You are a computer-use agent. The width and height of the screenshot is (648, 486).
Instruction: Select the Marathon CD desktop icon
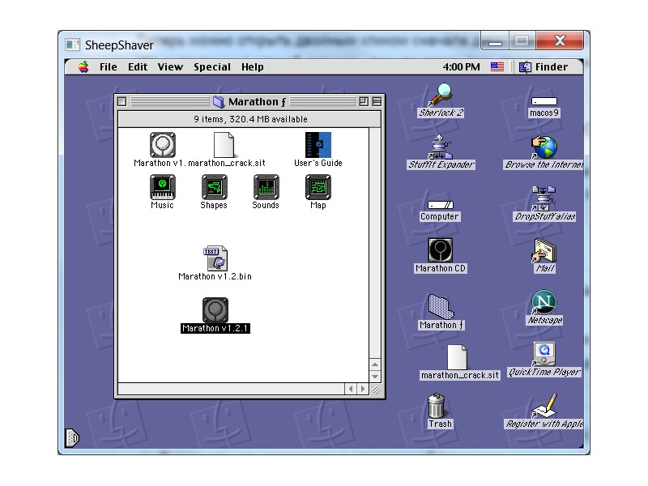440,250
